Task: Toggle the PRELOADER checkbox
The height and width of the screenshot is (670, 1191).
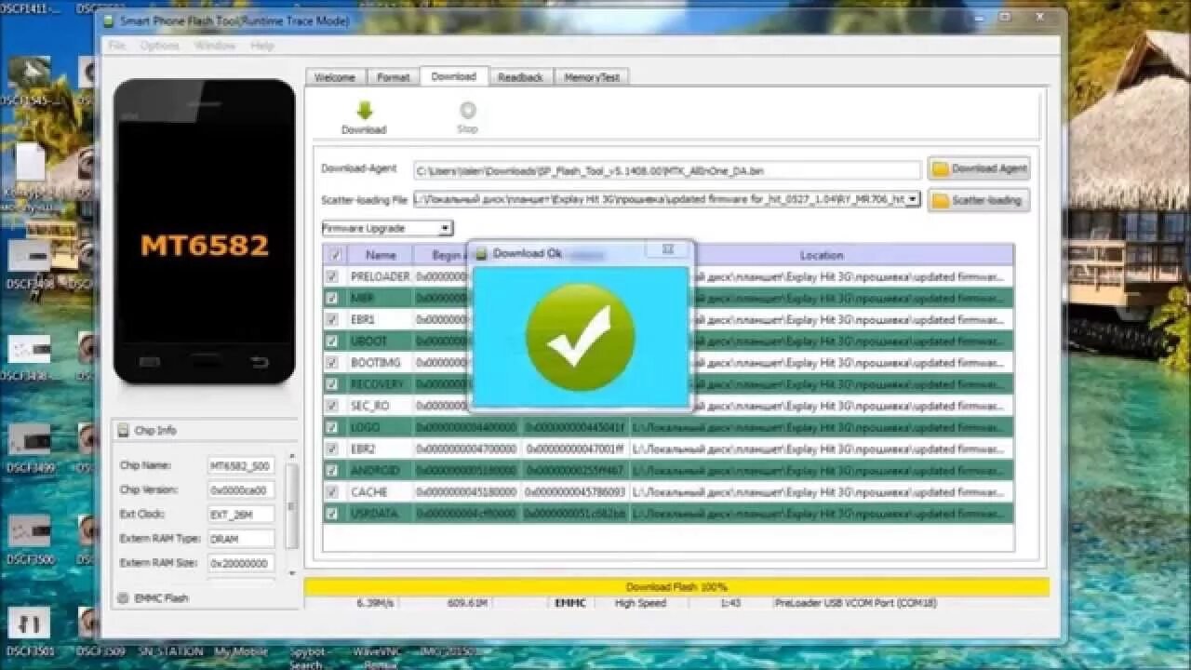Action: click(331, 276)
